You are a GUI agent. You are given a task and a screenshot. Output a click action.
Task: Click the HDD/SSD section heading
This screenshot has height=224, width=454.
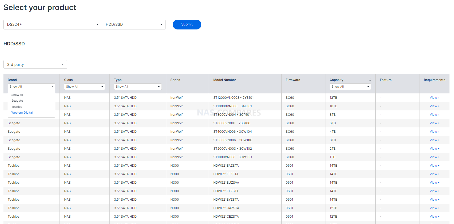pos(14,44)
